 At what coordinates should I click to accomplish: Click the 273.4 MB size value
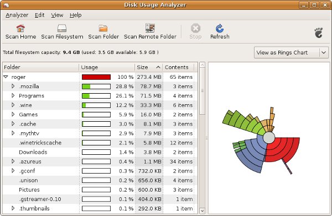[x=149, y=77]
